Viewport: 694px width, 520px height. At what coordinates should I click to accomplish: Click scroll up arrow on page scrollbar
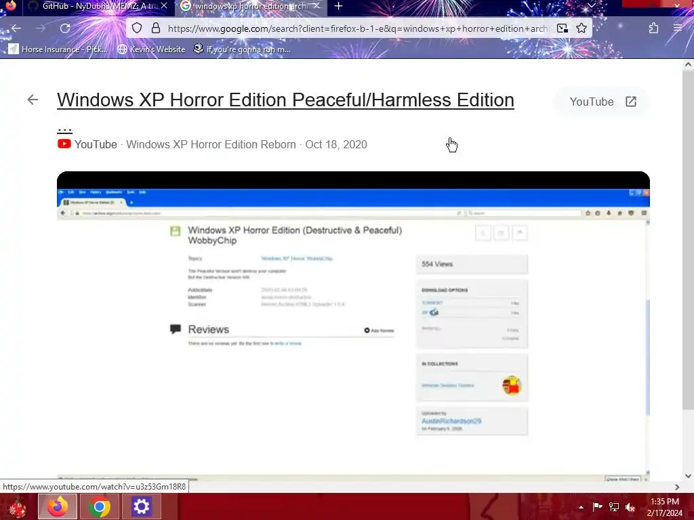coord(688,64)
